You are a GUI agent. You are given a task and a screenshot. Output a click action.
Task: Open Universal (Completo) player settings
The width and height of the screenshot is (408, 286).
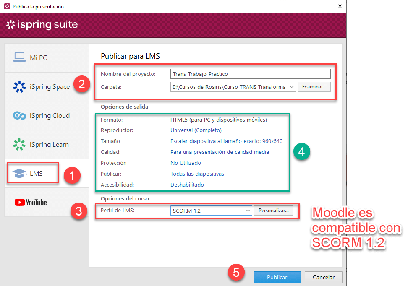pyautogui.click(x=196, y=130)
